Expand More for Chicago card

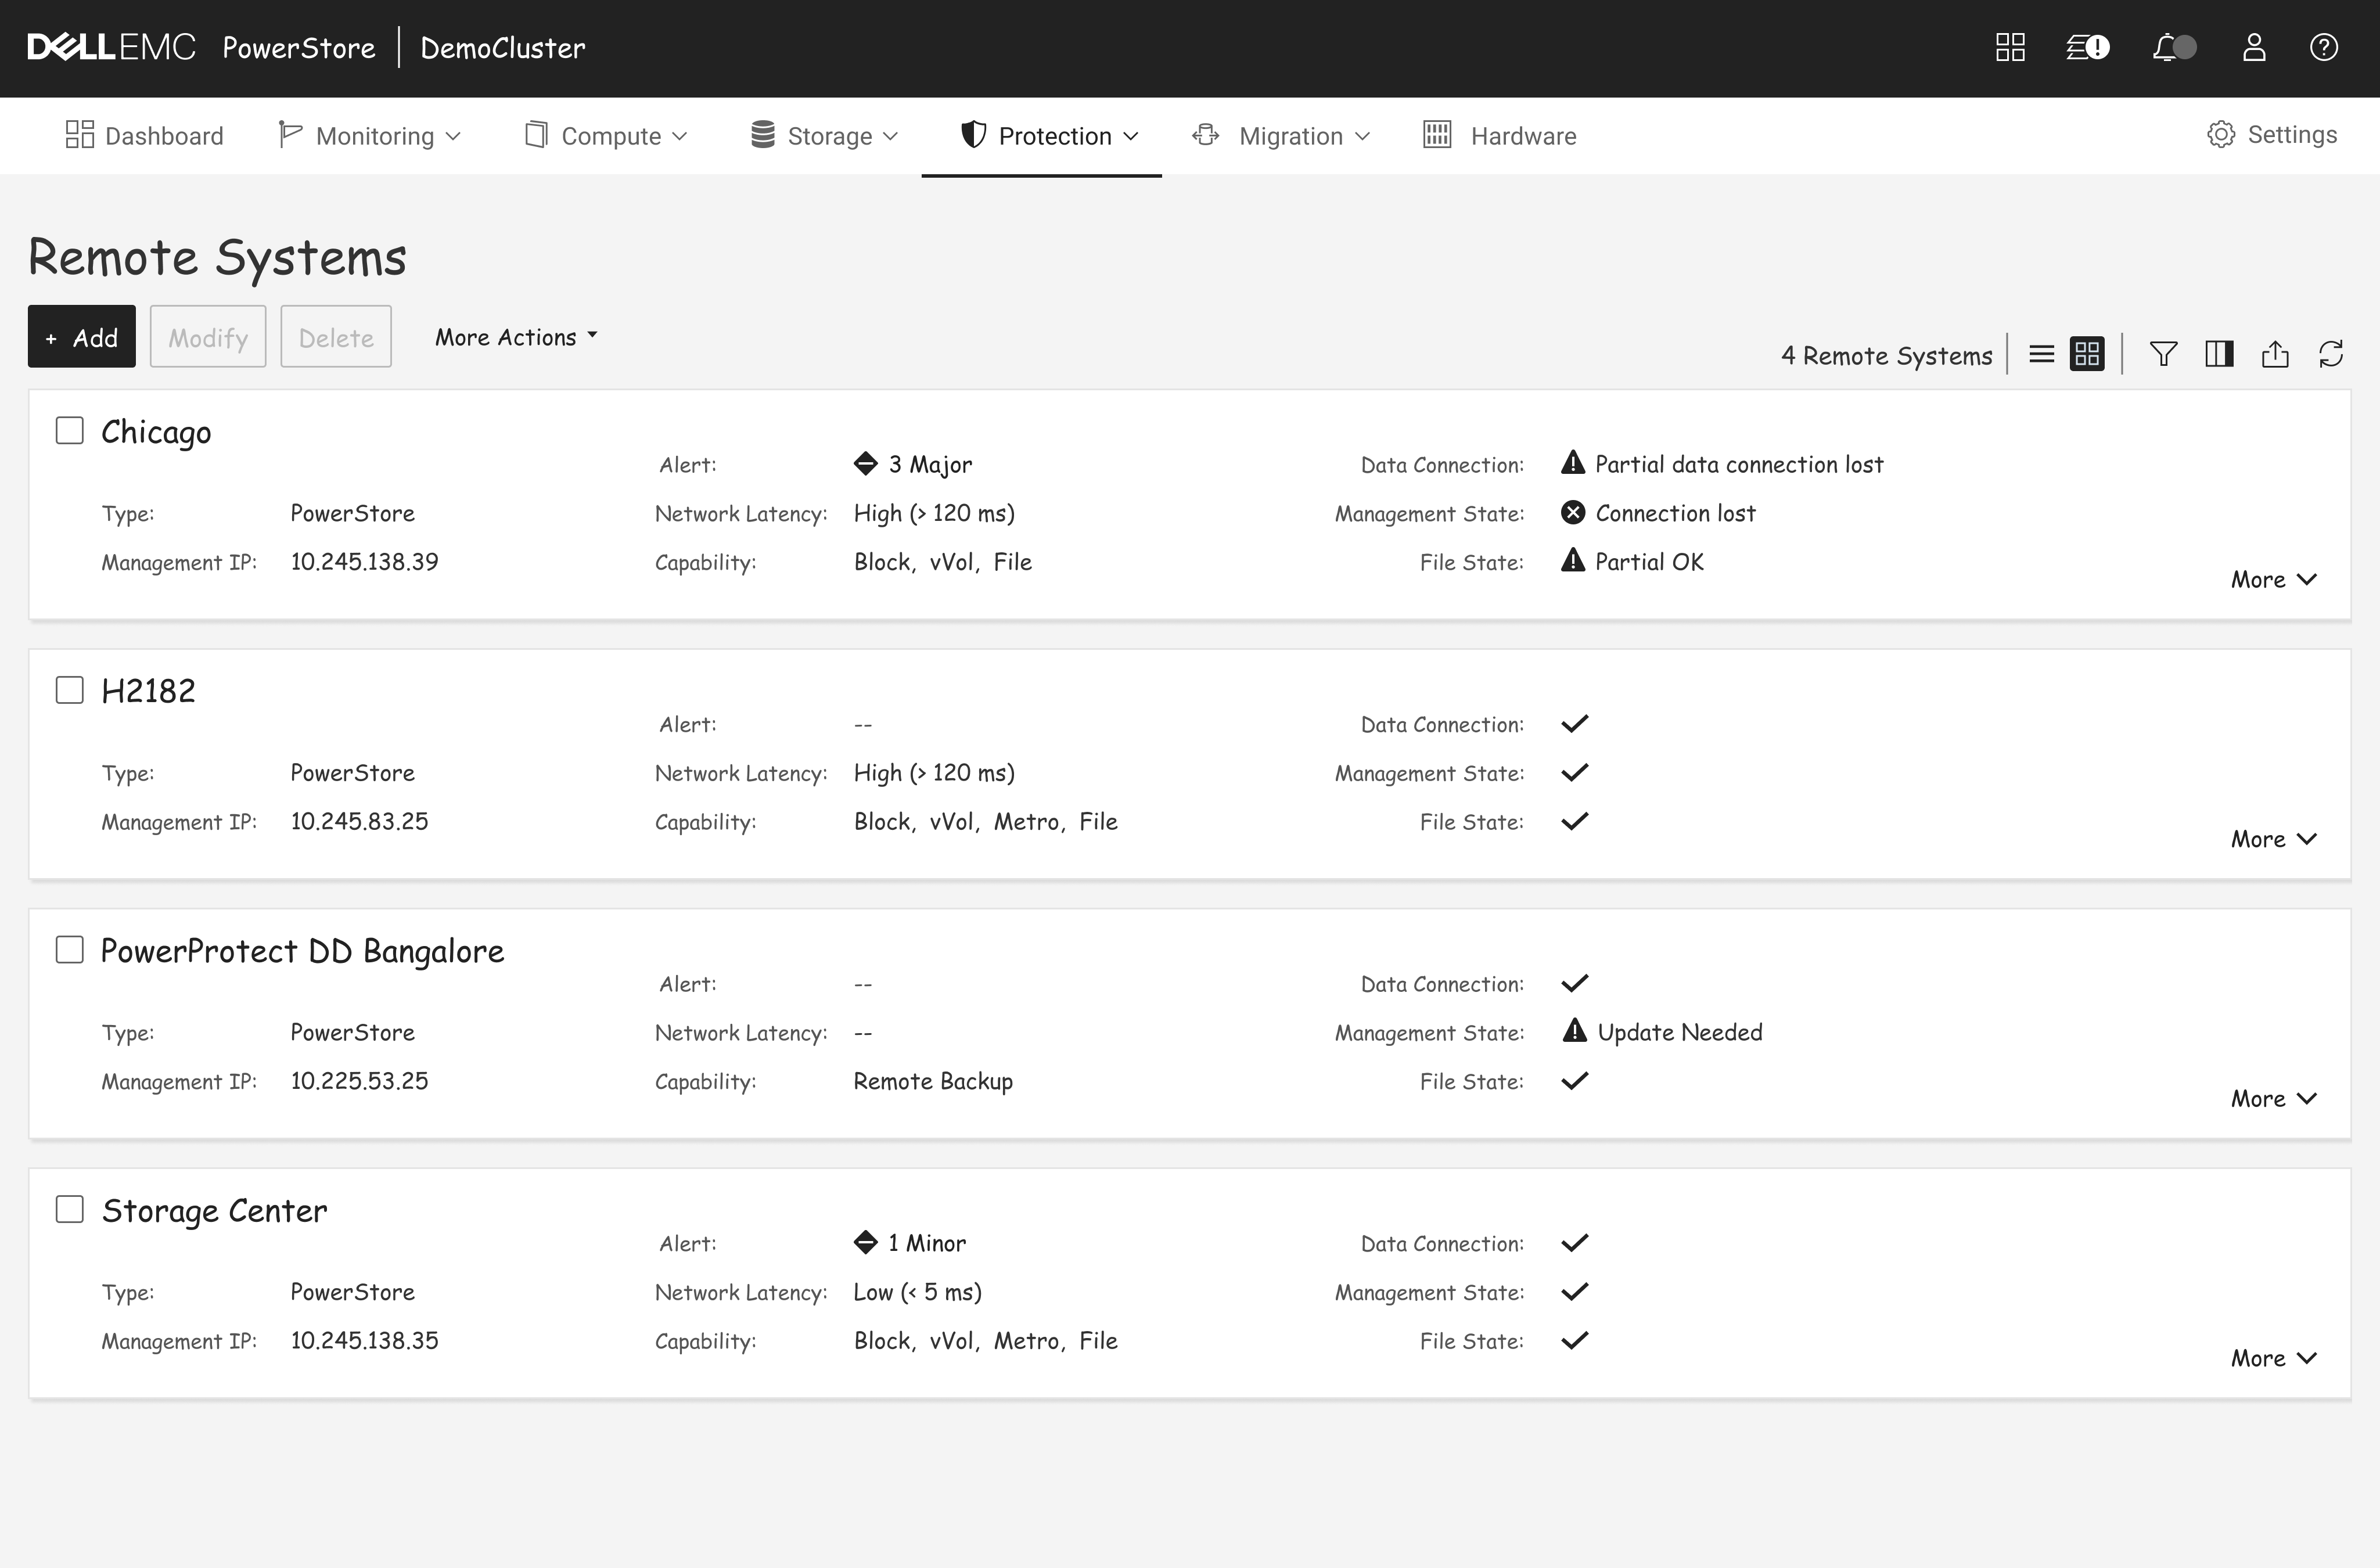[x=2273, y=580]
